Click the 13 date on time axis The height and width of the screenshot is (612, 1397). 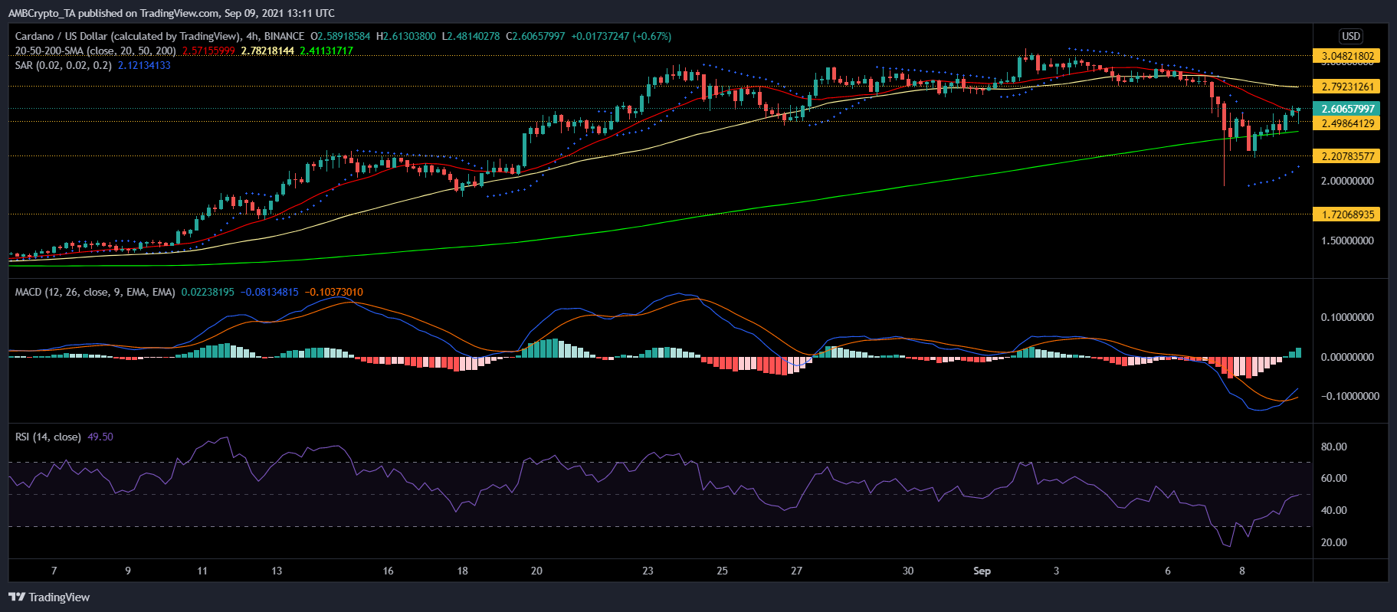click(277, 571)
